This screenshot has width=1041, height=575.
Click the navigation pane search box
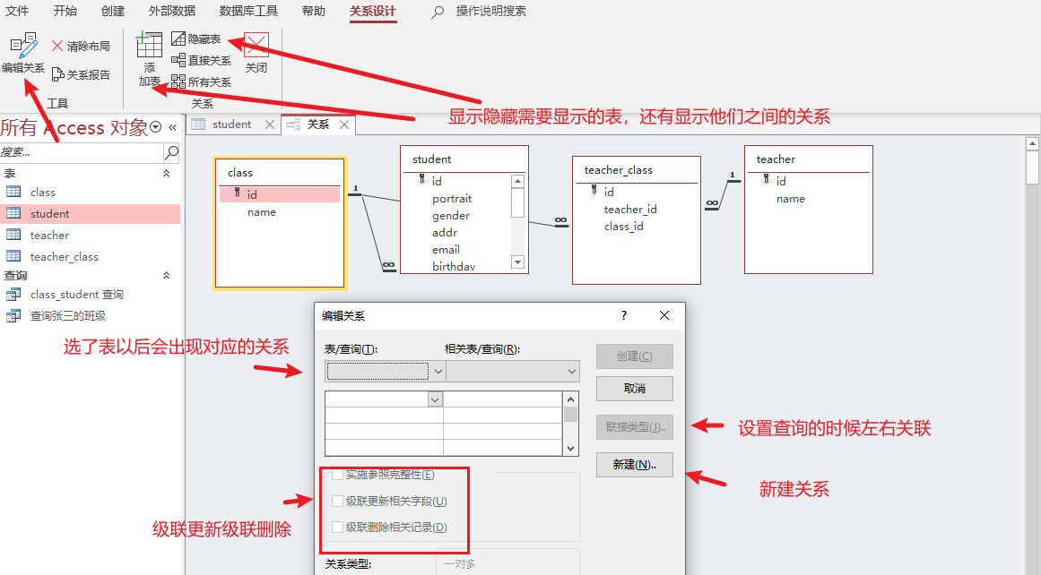pos(81,152)
